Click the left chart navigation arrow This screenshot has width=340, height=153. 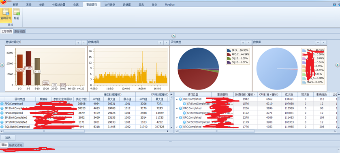pos(2,65)
